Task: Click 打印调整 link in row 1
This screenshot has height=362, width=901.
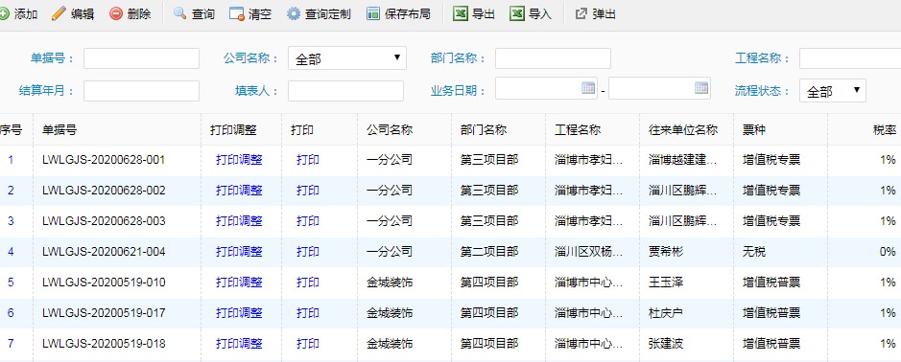Action: (x=239, y=160)
